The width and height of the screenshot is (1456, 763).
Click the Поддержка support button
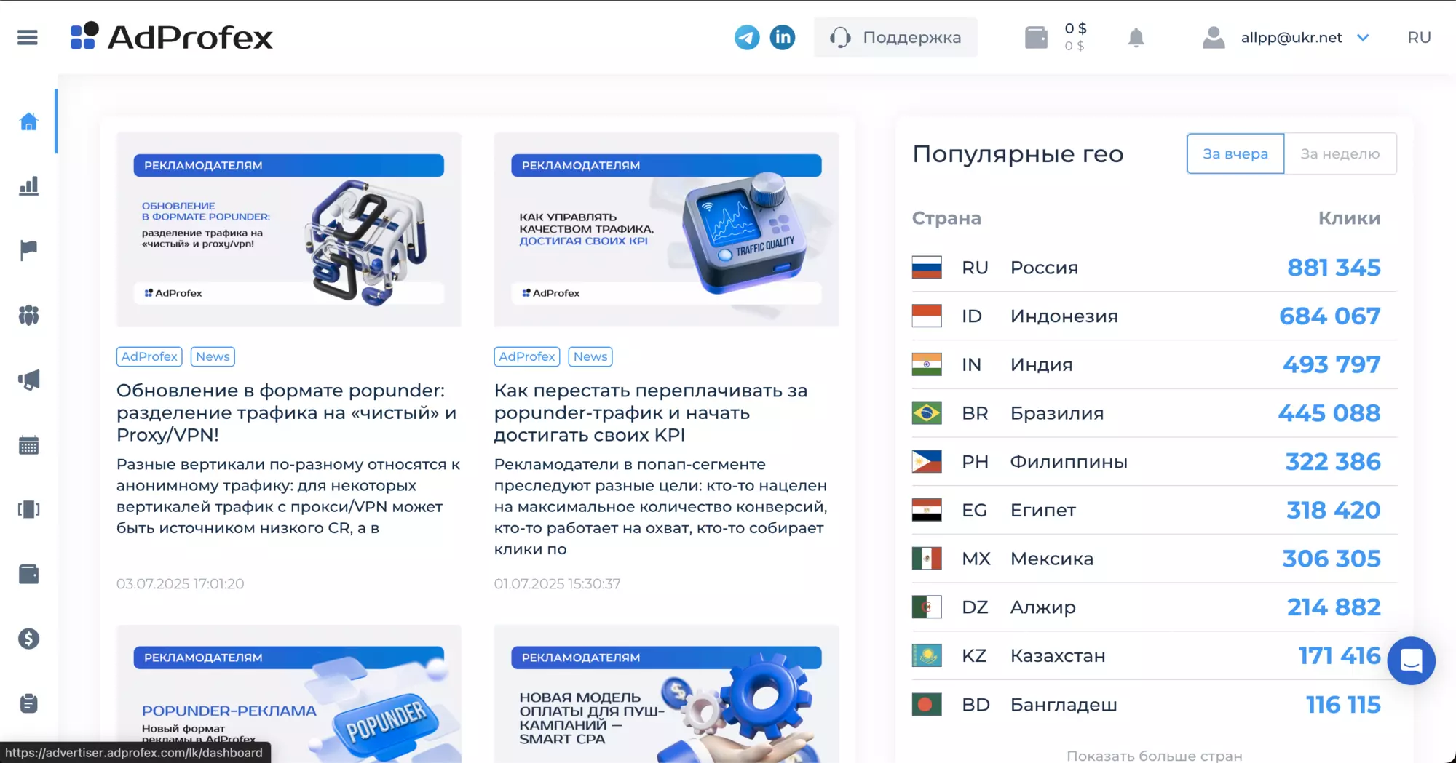coord(895,37)
